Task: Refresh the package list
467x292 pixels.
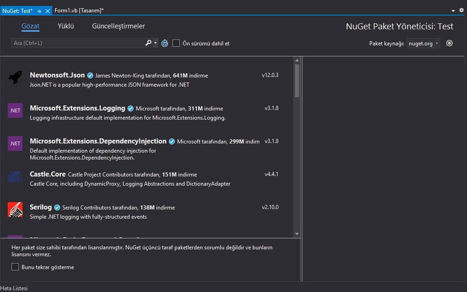Action: pos(165,44)
